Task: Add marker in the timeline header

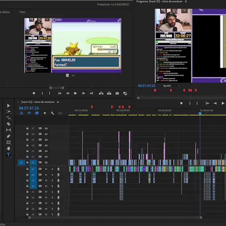Action: (45, 113)
